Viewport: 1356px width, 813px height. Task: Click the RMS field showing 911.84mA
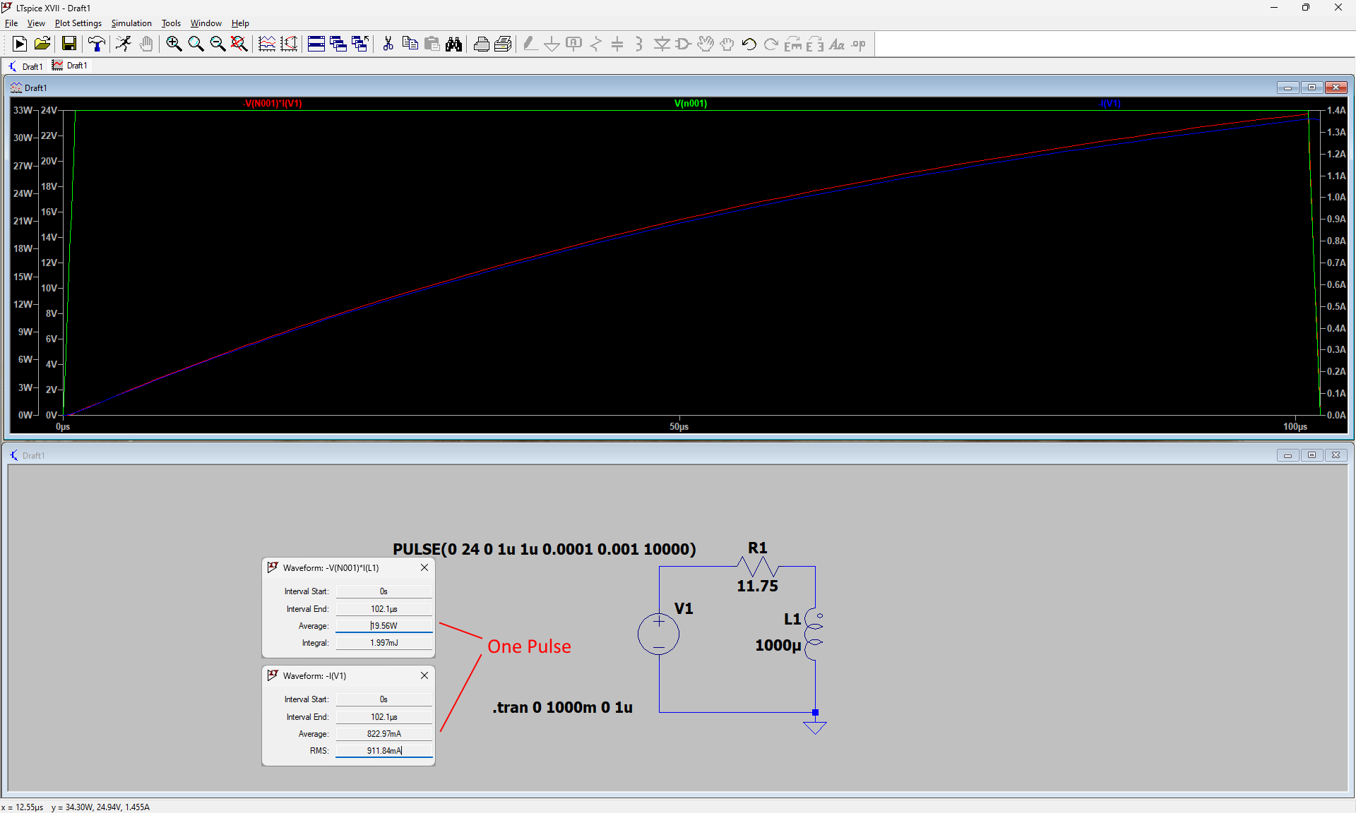pyautogui.click(x=383, y=751)
